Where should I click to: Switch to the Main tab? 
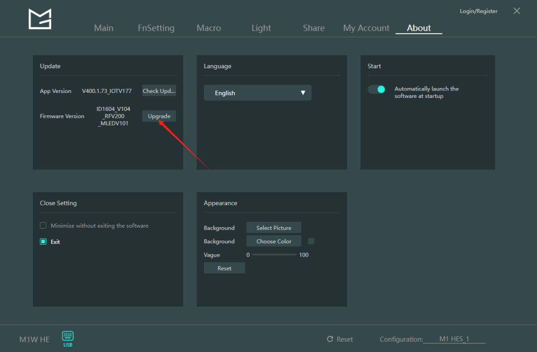[103, 28]
